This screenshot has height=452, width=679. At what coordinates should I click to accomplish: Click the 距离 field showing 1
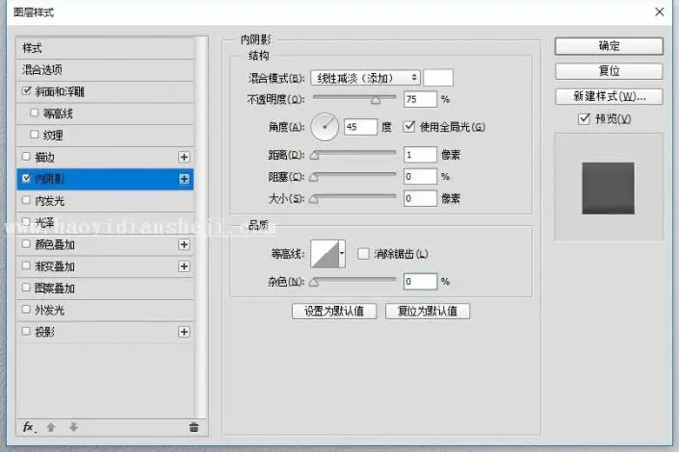coord(420,155)
